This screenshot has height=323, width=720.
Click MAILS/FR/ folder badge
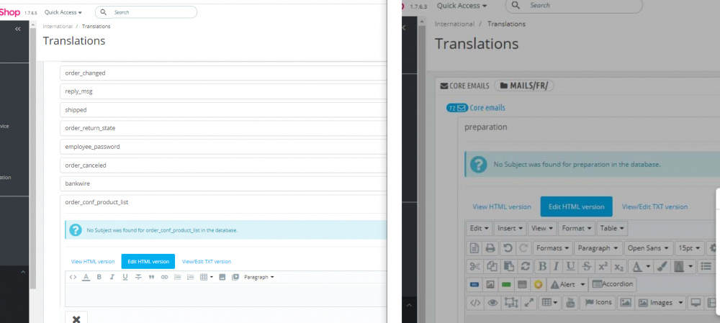(x=524, y=86)
